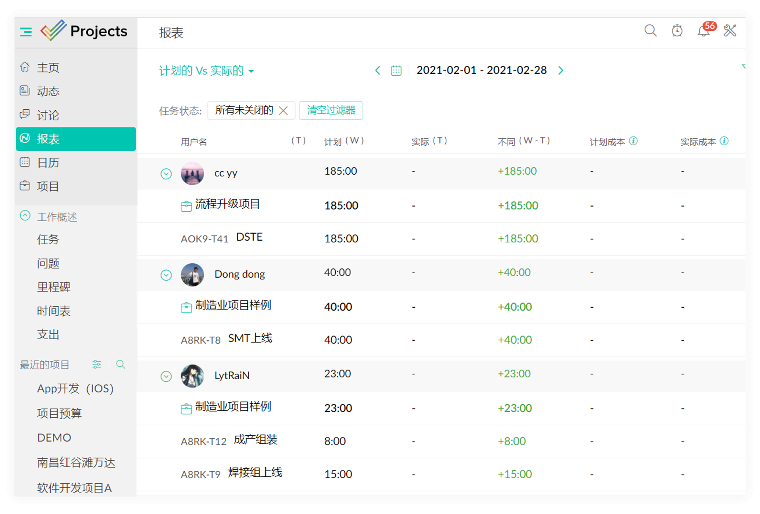Open 时间表 under work overview
The image size is (760, 514).
54,311
